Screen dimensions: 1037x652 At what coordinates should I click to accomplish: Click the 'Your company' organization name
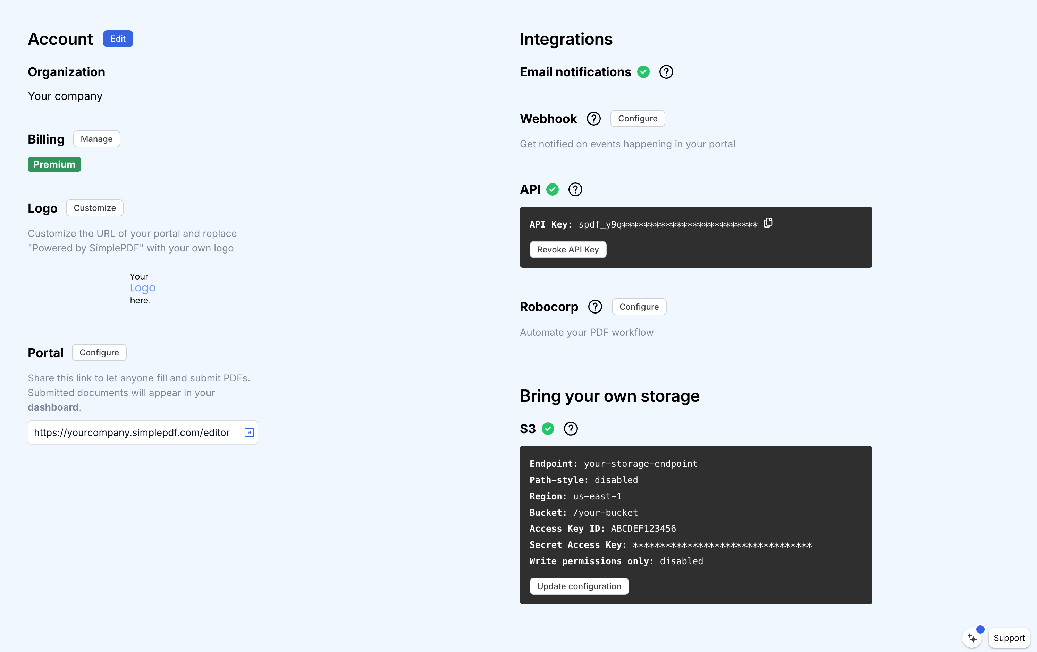coord(65,96)
